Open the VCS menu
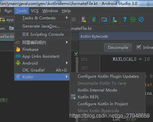Viewport: 153px width, 122px height. [35, 11]
